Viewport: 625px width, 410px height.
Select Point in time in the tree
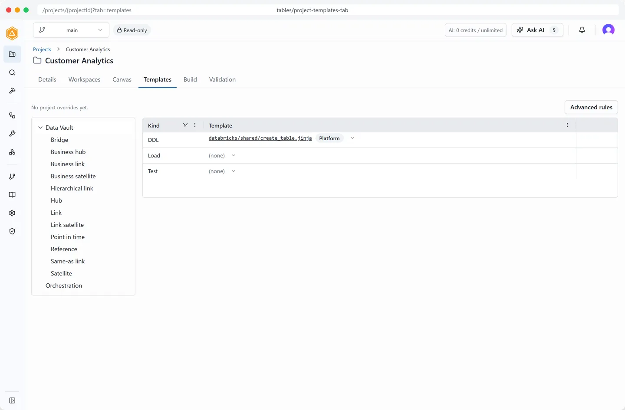68,237
